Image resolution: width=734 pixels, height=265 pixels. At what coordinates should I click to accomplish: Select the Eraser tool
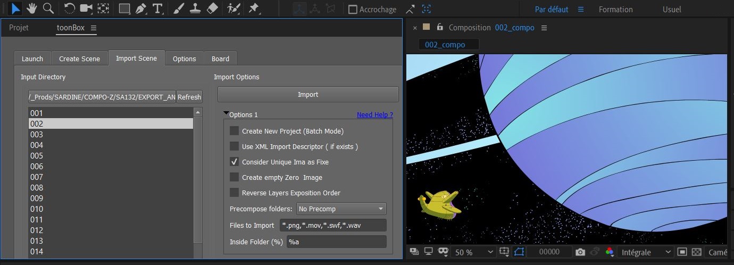click(212, 9)
